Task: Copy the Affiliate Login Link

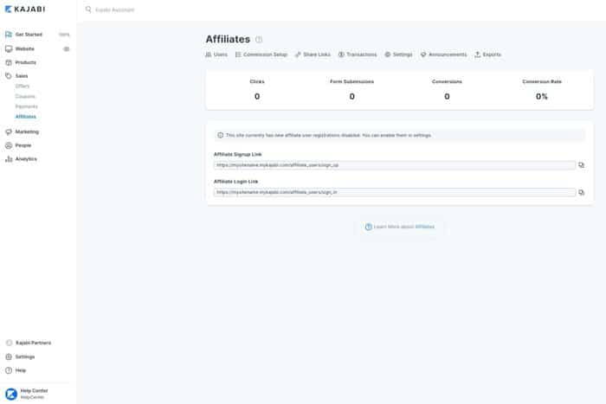Action: (x=581, y=192)
